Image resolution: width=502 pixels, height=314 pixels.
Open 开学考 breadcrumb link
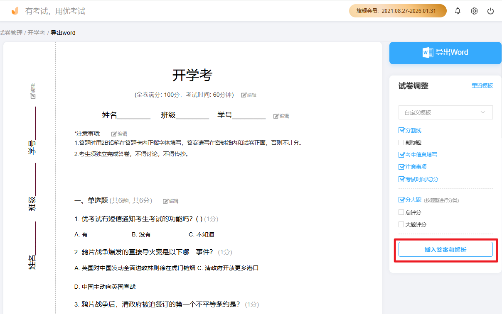[x=36, y=33]
